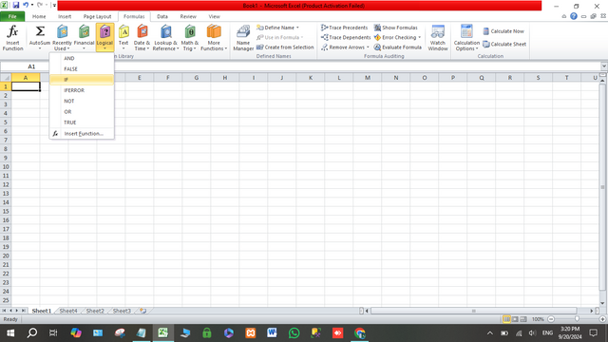Click Create from Selection

(x=285, y=47)
